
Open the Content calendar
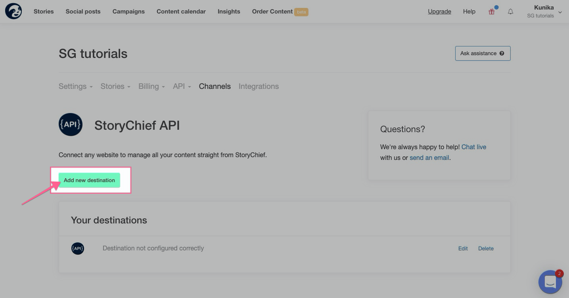tap(181, 12)
